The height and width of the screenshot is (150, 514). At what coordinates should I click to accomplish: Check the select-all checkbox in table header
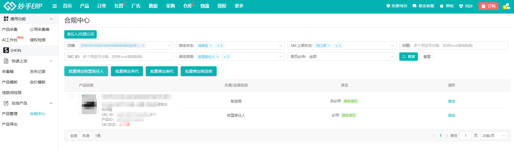point(72,85)
